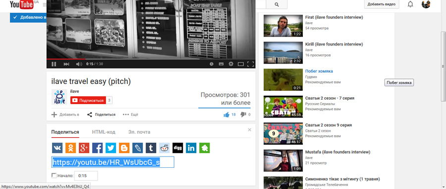Click the ilave channel name link
The width and height of the screenshot is (446, 189).
(74, 91)
